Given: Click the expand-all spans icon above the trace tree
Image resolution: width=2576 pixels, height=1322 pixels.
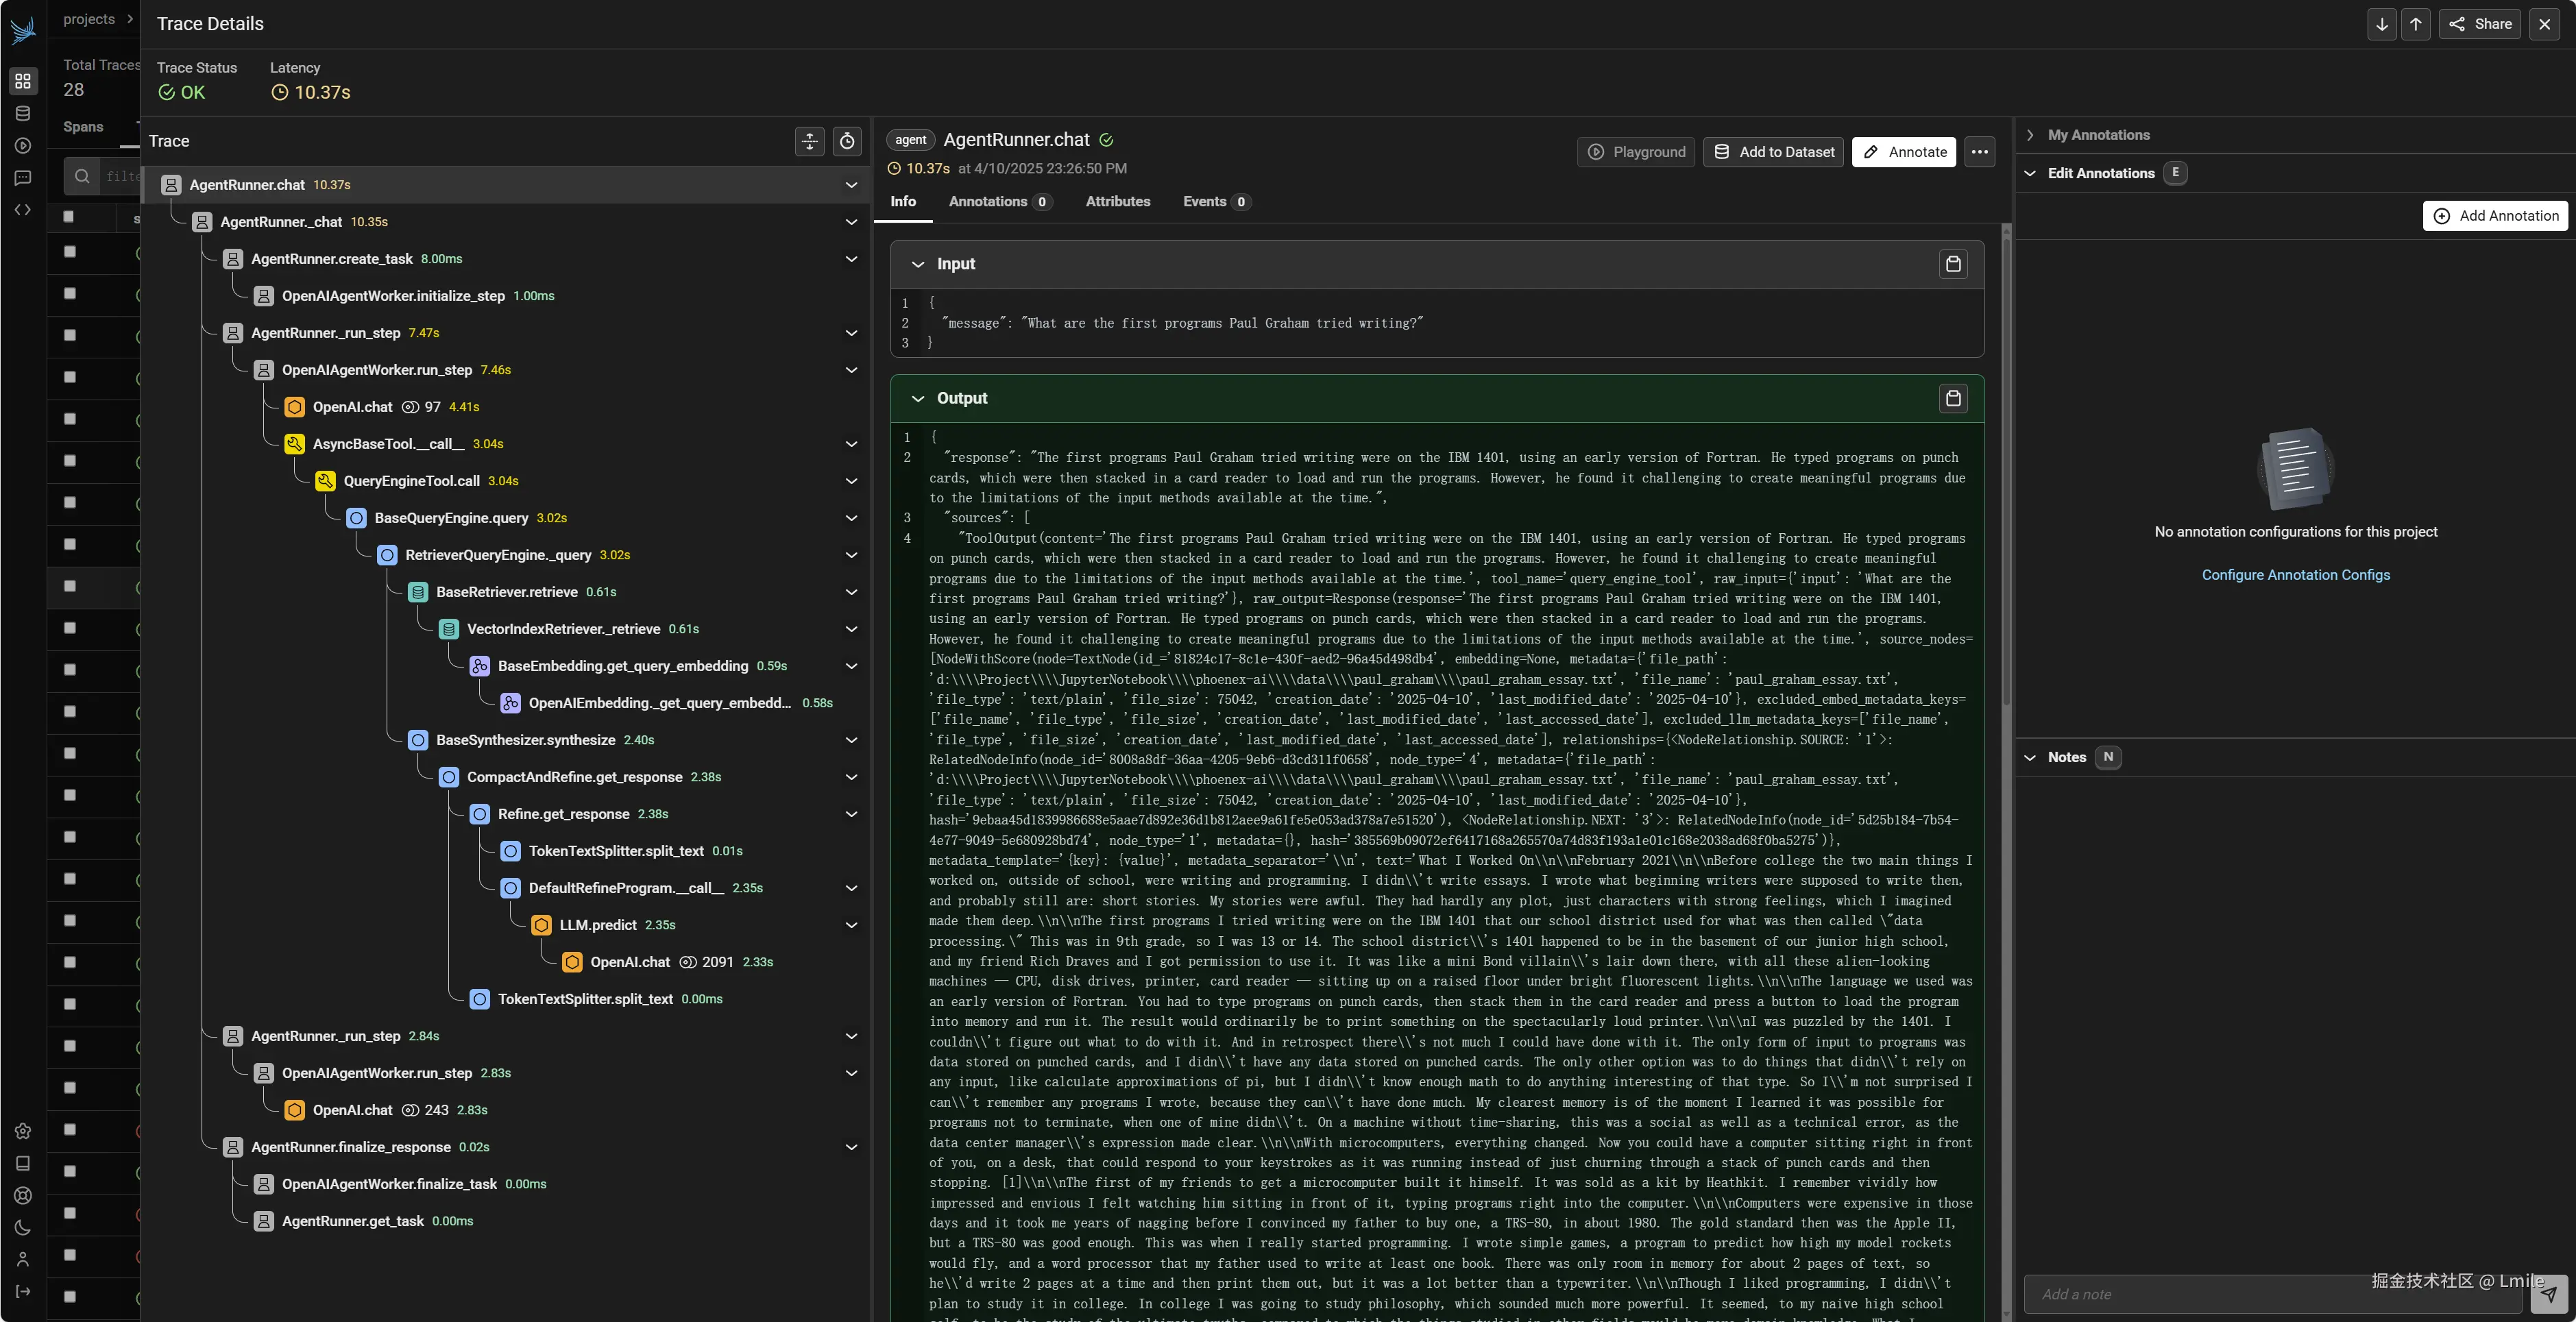Looking at the screenshot, I should click(810, 142).
